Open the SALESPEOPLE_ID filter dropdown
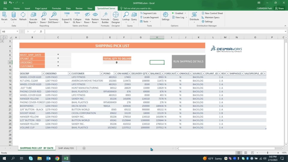Screen dimensions: 288x162 [x=265, y=73]
